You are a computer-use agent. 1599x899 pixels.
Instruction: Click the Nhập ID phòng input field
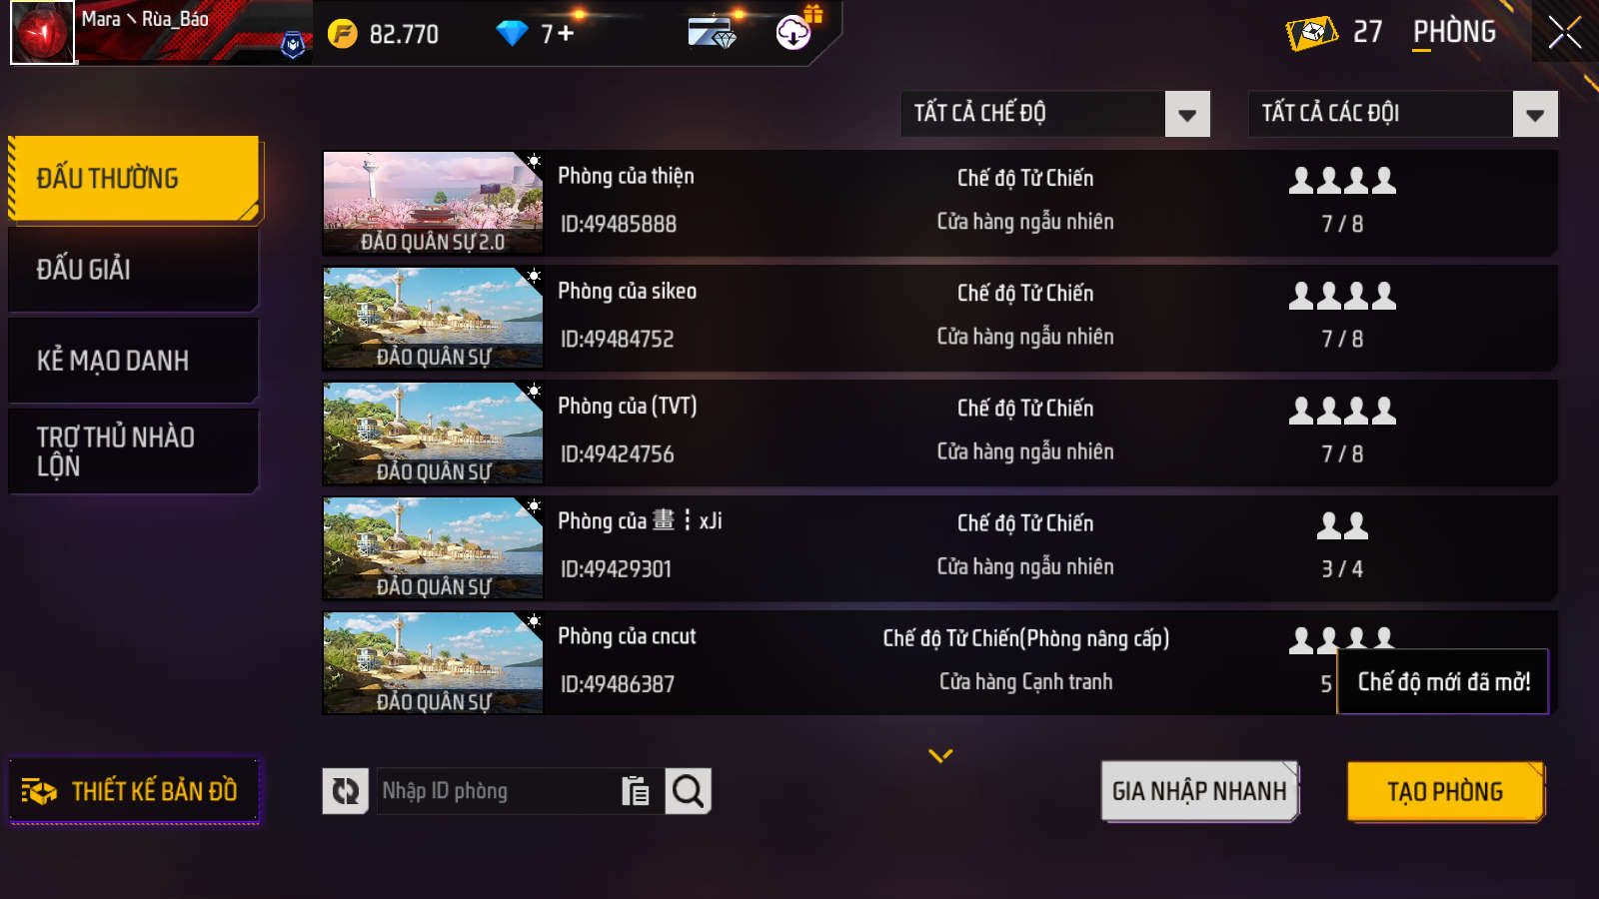click(x=497, y=791)
